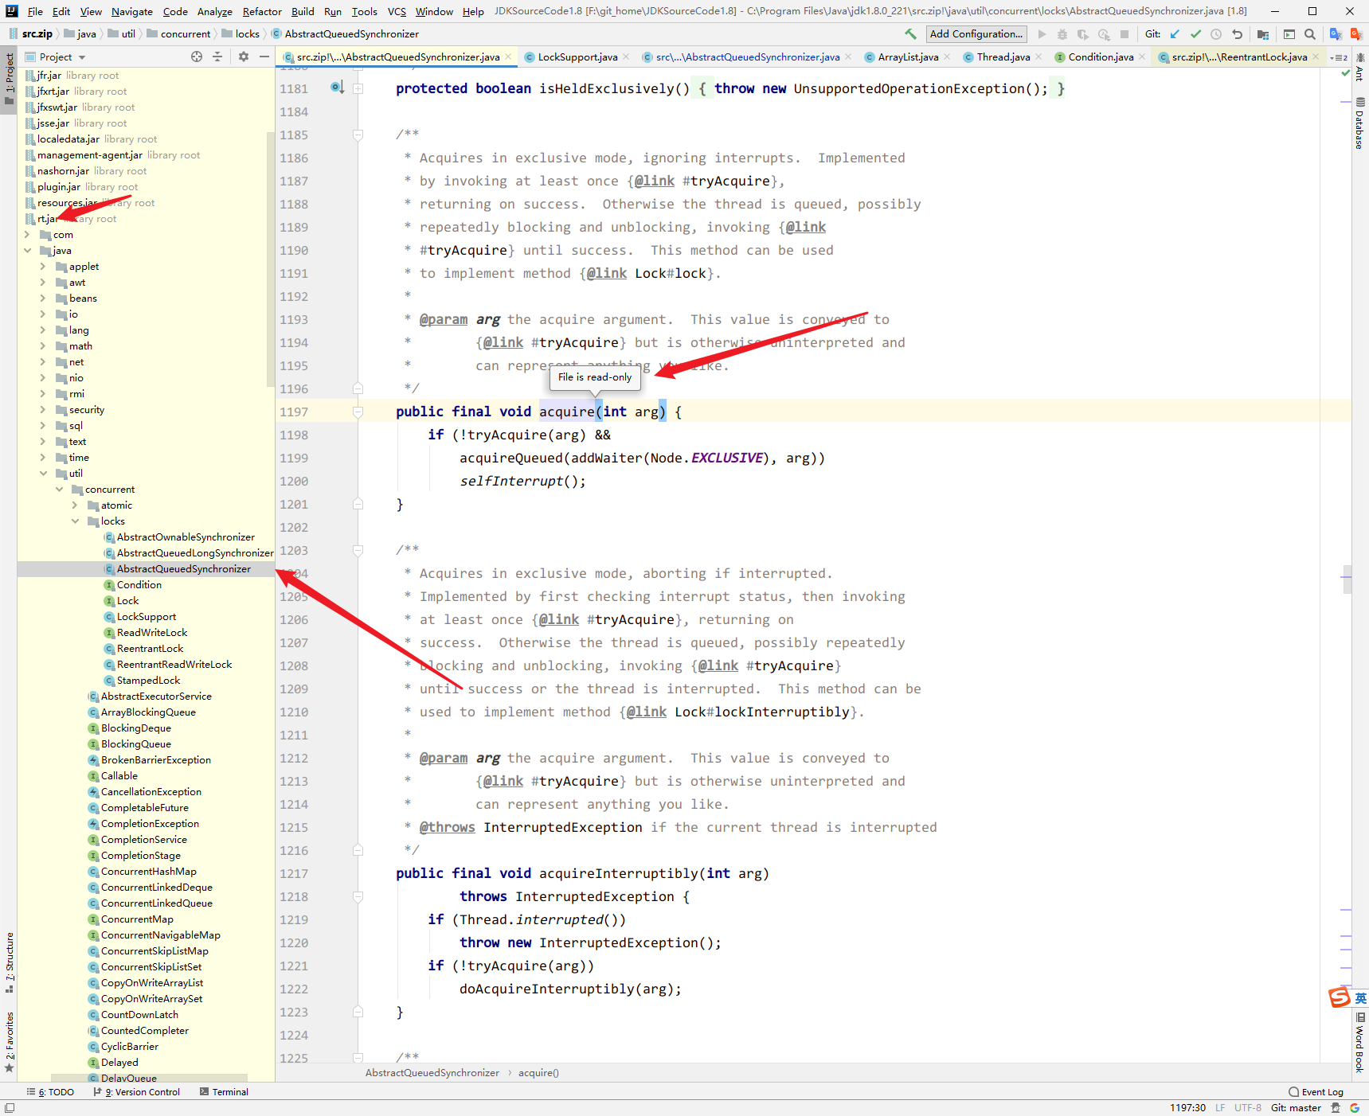This screenshot has height=1116, width=1369.
Task: Switch to ArrayList.java tab
Action: point(908,57)
